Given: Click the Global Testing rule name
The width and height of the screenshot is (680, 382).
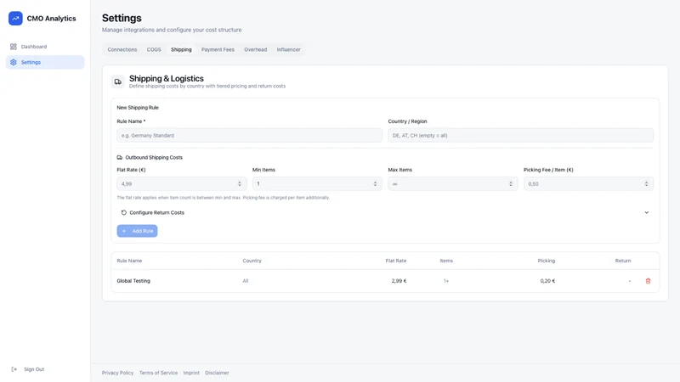Looking at the screenshot, I should tap(133, 281).
